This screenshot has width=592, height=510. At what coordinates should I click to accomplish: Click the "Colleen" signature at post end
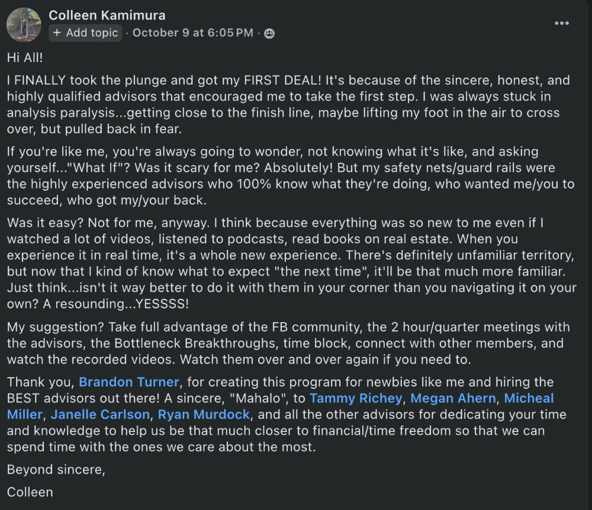[30, 492]
